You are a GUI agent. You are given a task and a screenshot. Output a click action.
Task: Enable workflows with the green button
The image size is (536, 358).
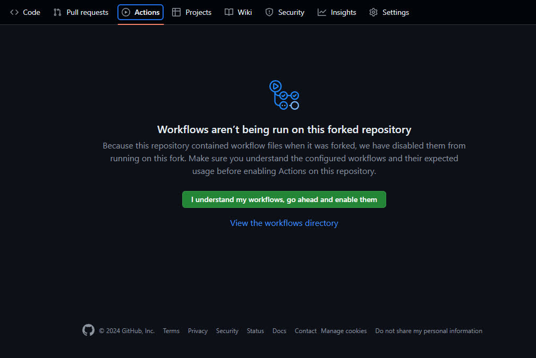(x=284, y=199)
